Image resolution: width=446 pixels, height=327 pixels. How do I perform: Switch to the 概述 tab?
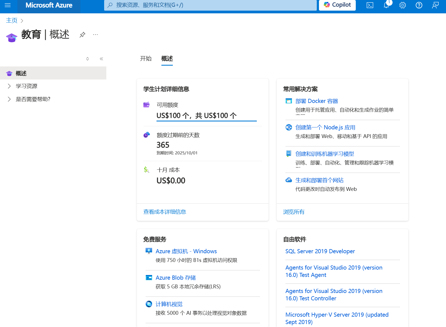coord(167,59)
